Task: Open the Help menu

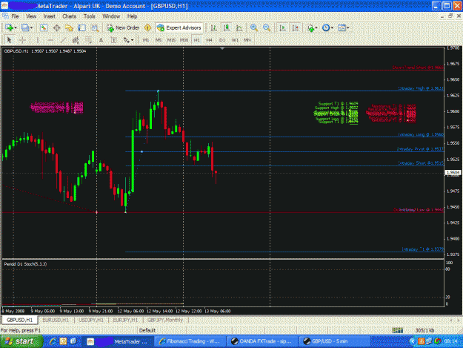Action: (x=132, y=16)
